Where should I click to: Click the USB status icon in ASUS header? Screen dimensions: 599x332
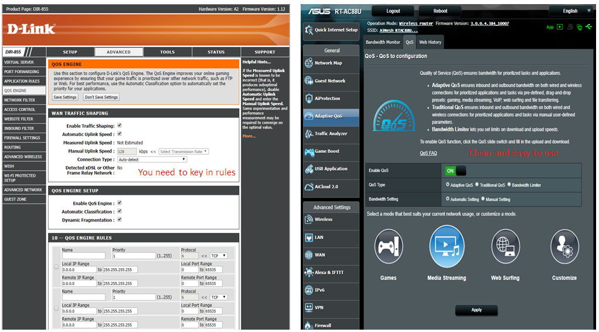point(589,27)
